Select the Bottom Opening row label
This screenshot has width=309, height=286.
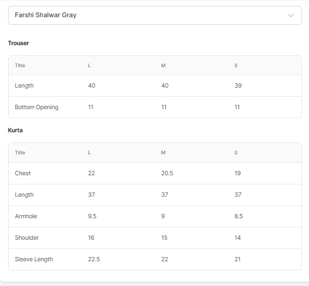point(37,107)
